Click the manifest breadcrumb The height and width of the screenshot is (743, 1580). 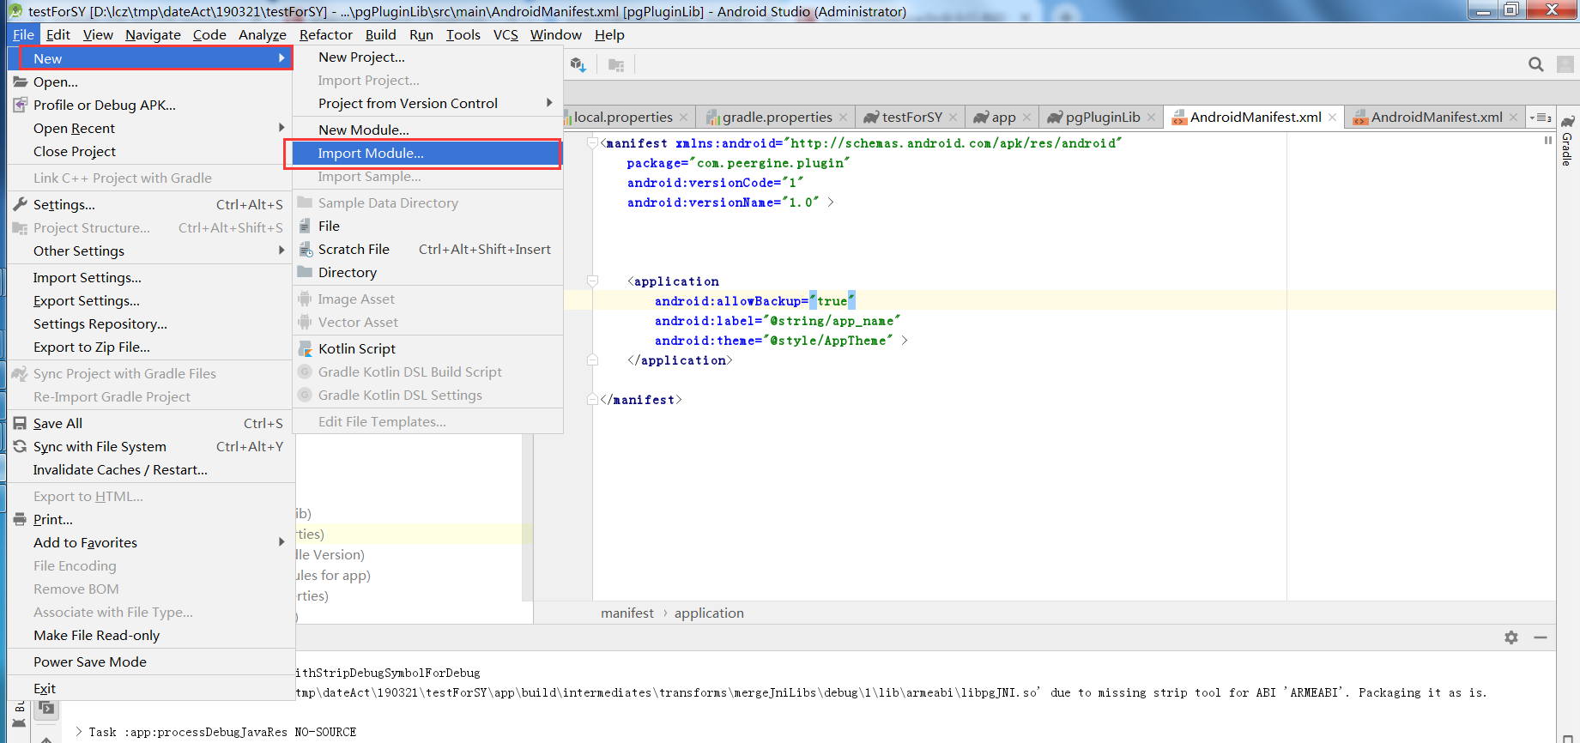click(x=627, y=613)
